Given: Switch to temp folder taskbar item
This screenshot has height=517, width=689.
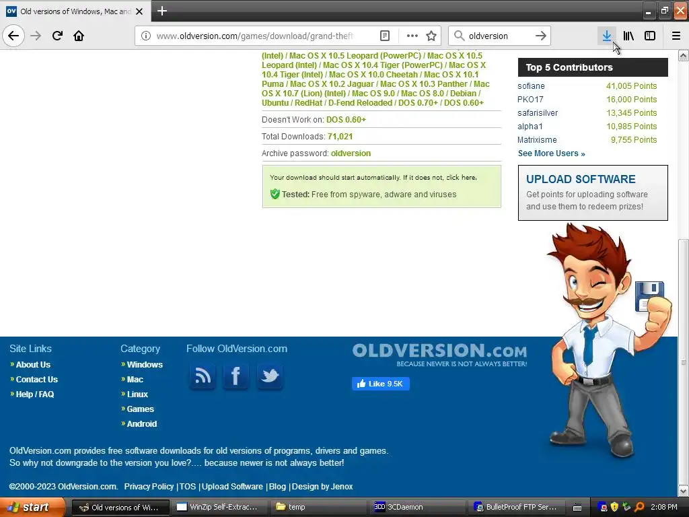Looking at the screenshot, I should tap(320, 508).
